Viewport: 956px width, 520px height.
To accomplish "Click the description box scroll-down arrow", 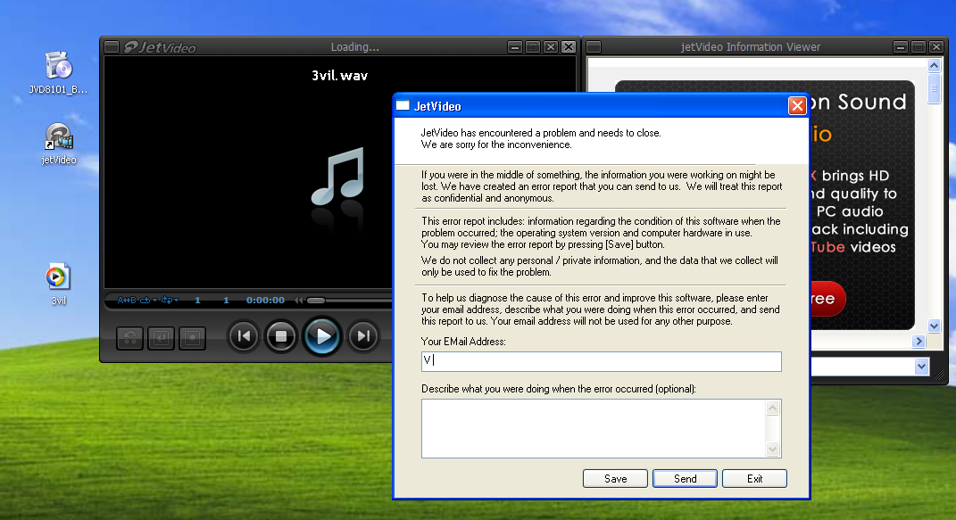I will pyautogui.click(x=772, y=450).
